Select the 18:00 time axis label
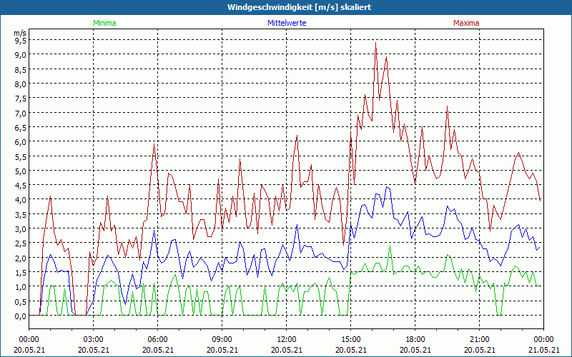 (415, 339)
